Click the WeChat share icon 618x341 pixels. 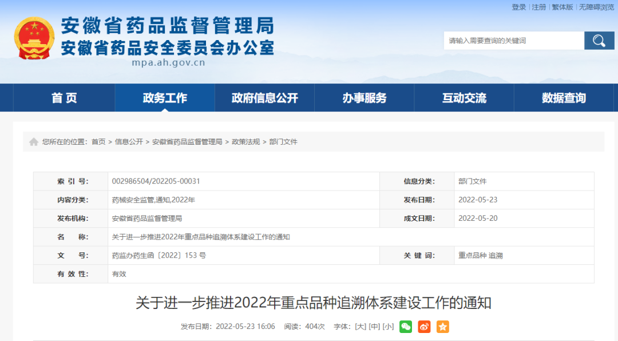click(x=406, y=327)
